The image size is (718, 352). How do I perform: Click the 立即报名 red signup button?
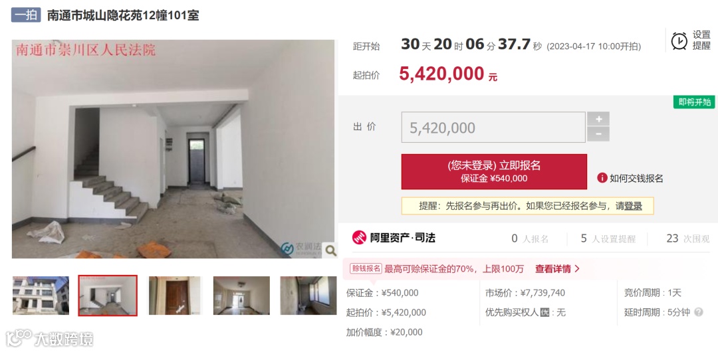[494, 171]
